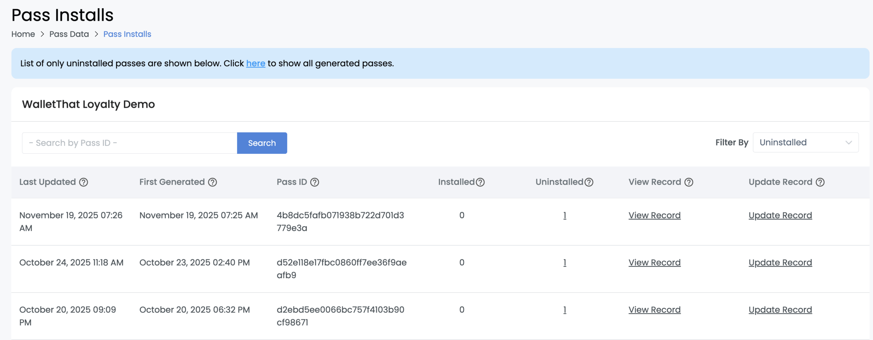Select Pass Installs breadcrumb link
Viewport: 873px width, 340px height.
pos(127,34)
